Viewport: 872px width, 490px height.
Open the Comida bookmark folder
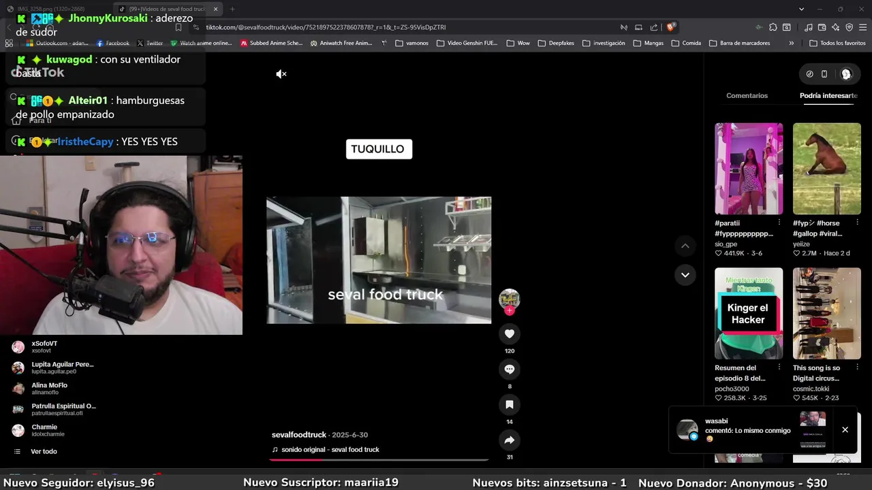(685, 43)
